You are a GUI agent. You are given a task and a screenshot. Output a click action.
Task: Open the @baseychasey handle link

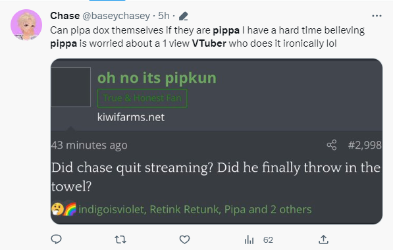117,16
